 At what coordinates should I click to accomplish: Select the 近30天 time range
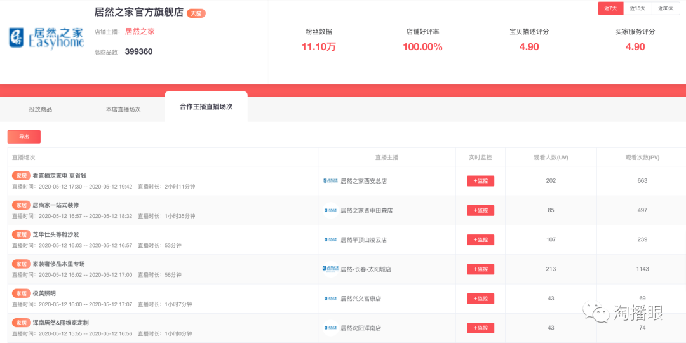[666, 8]
